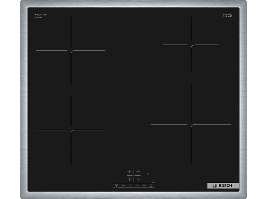Click the min label above timer key

coord(154,183)
